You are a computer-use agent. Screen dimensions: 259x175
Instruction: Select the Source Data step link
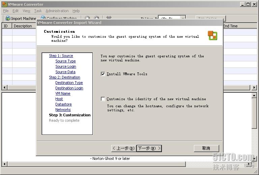pyautogui.click(x=65, y=72)
